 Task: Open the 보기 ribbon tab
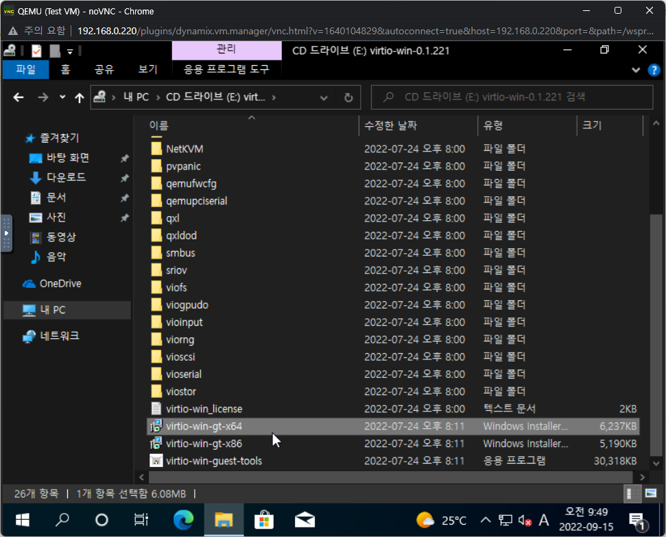148,69
